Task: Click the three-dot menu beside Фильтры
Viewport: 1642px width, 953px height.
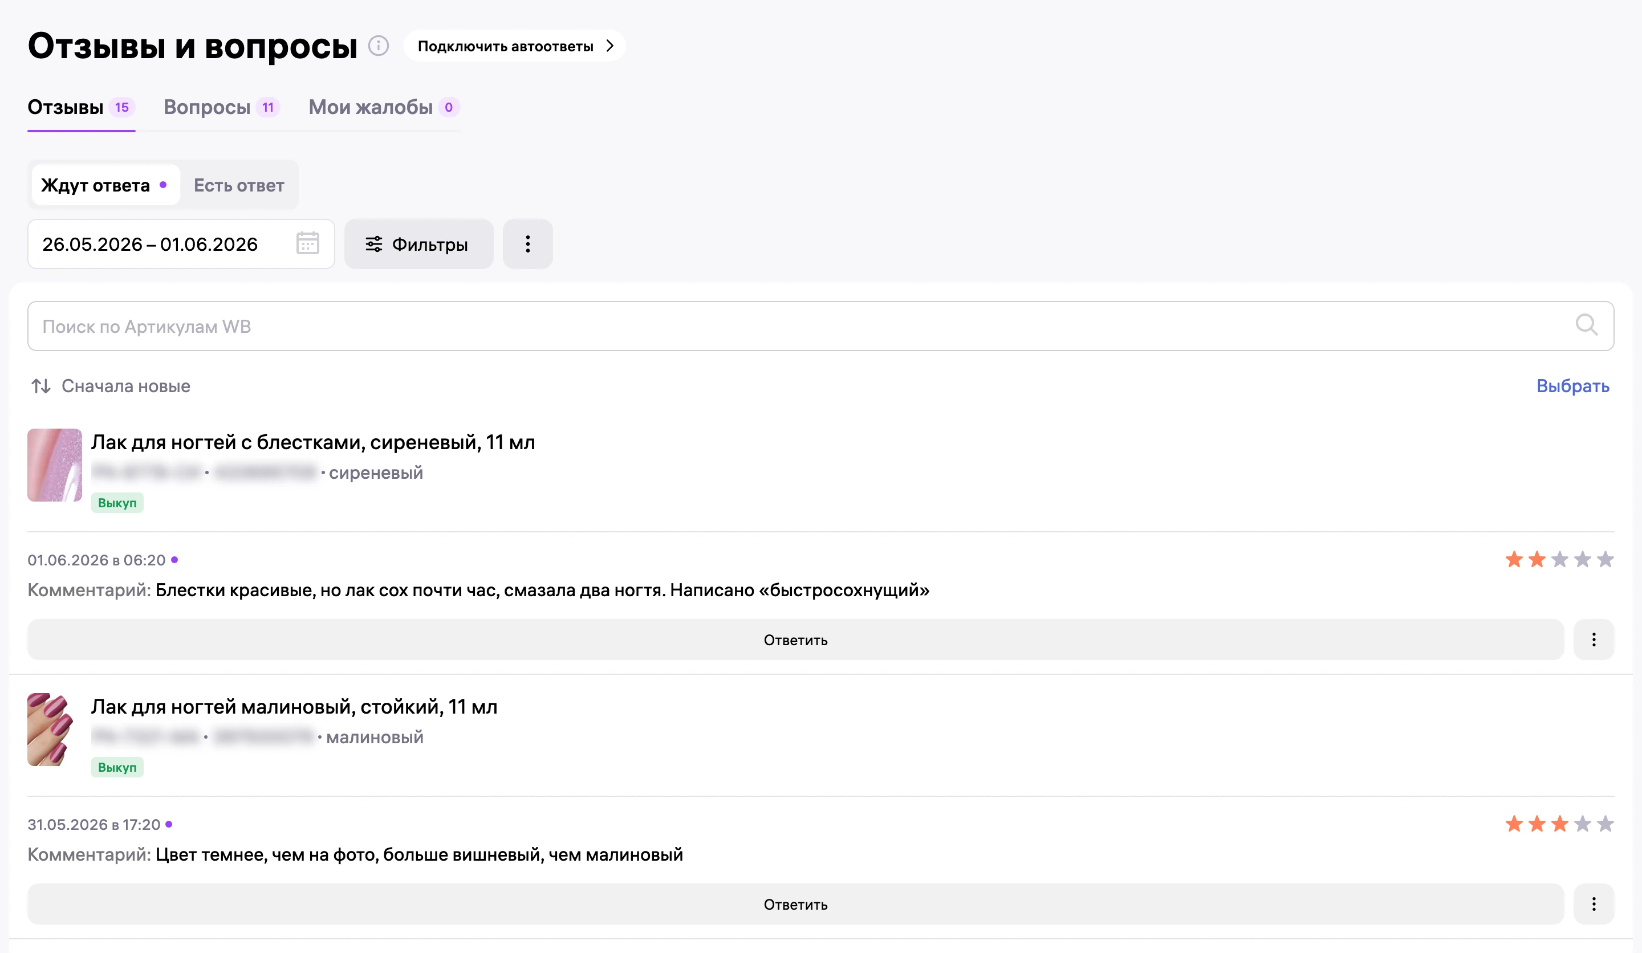Action: coord(528,245)
